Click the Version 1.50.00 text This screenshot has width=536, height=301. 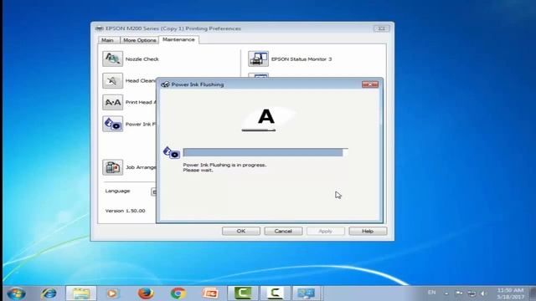[x=125, y=211]
